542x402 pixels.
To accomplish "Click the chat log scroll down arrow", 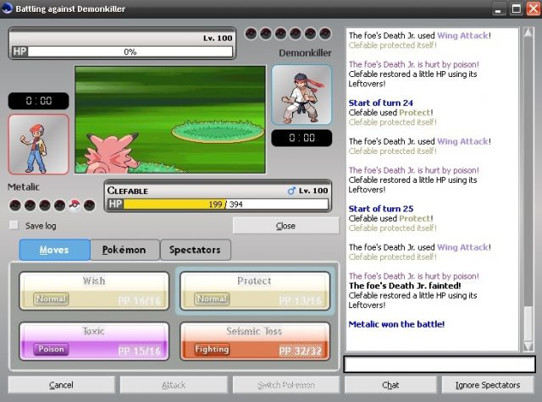I will tap(528, 346).
